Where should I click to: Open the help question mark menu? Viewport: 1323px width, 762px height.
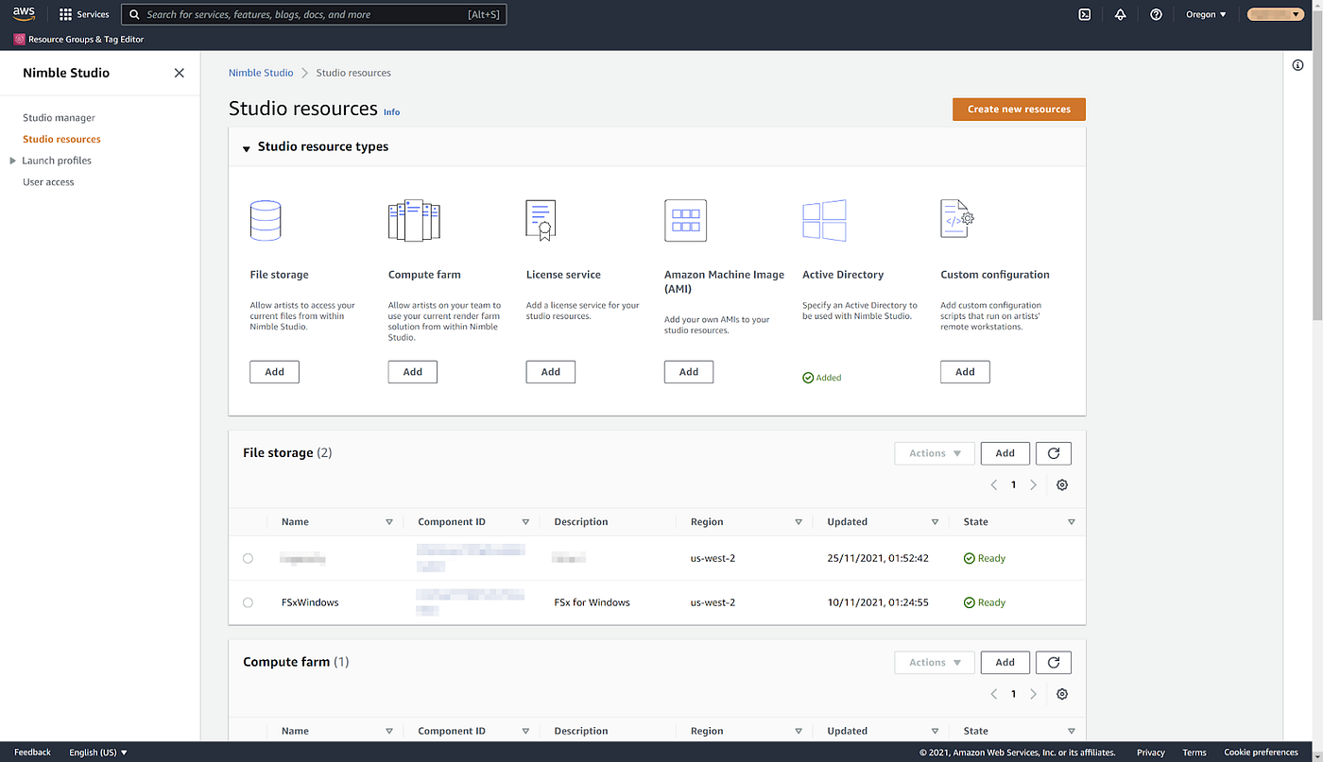coord(1156,14)
